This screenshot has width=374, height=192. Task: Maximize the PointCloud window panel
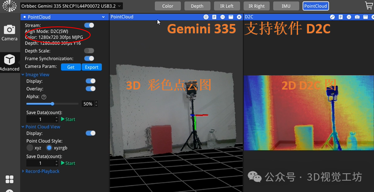230,17
